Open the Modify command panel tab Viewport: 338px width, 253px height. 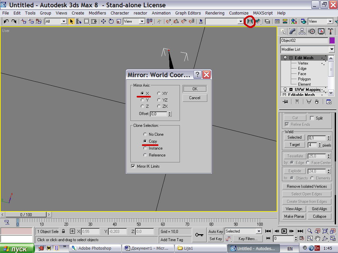click(x=292, y=32)
